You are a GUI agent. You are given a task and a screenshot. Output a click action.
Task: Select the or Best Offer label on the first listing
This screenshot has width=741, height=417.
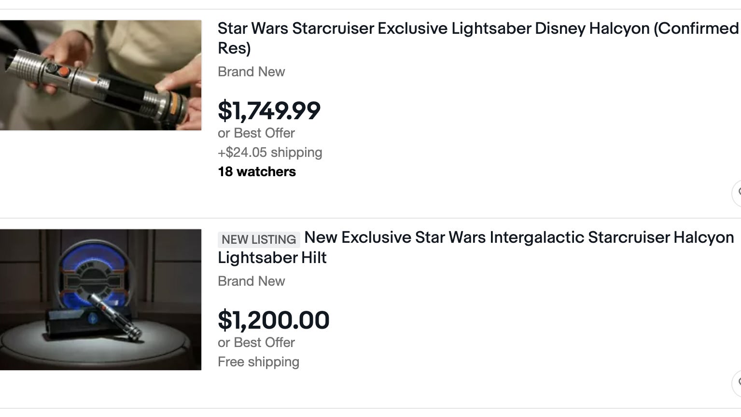[256, 133]
